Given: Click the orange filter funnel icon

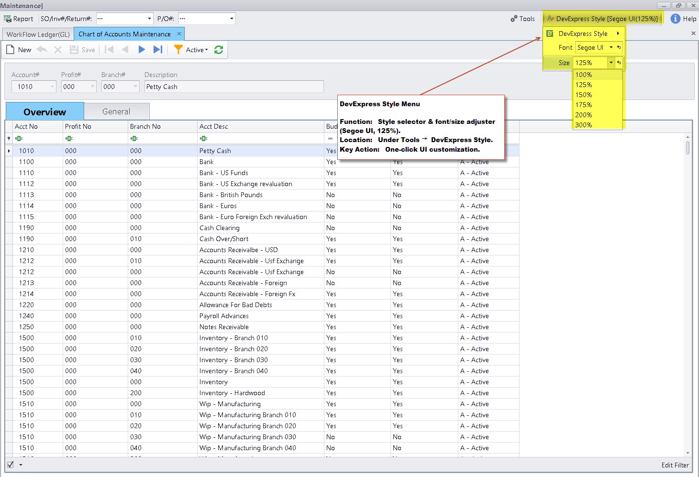Looking at the screenshot, I should tap(178, 50).
